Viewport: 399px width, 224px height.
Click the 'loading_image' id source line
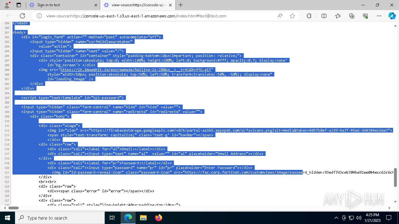[70, 79]
